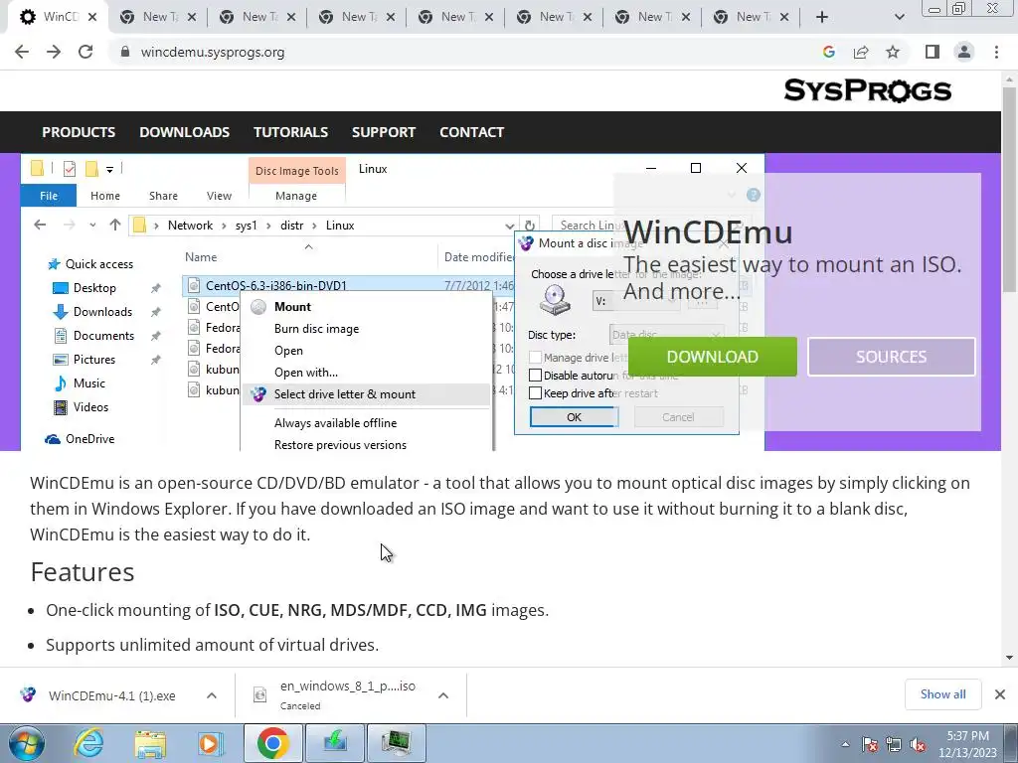This screenshot has height=763, width=1018.
Task: Click the network tray icon
Action: 894,744
